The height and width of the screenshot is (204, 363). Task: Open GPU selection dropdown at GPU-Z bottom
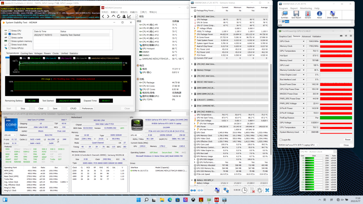coord(298,145)
